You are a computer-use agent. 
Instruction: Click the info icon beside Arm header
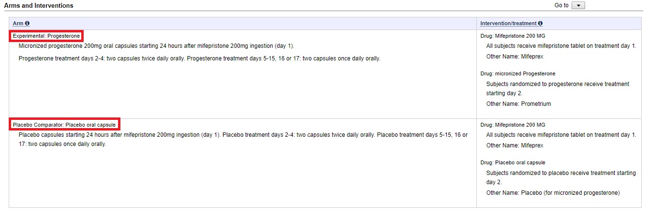[28, 23]
